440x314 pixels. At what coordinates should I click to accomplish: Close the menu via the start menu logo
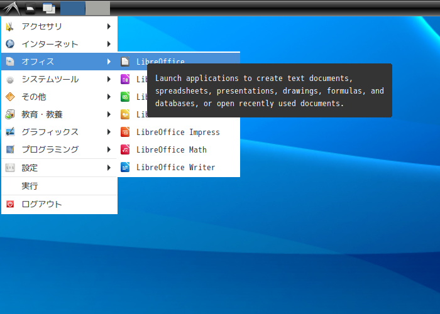pyautogui.click(x=11, y=8)
